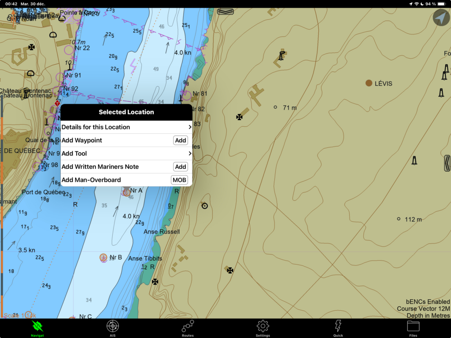Tap the brown Lévis city marker
Image resolution: width=451 pixels, height=338 pixels.
coord(369,83)
